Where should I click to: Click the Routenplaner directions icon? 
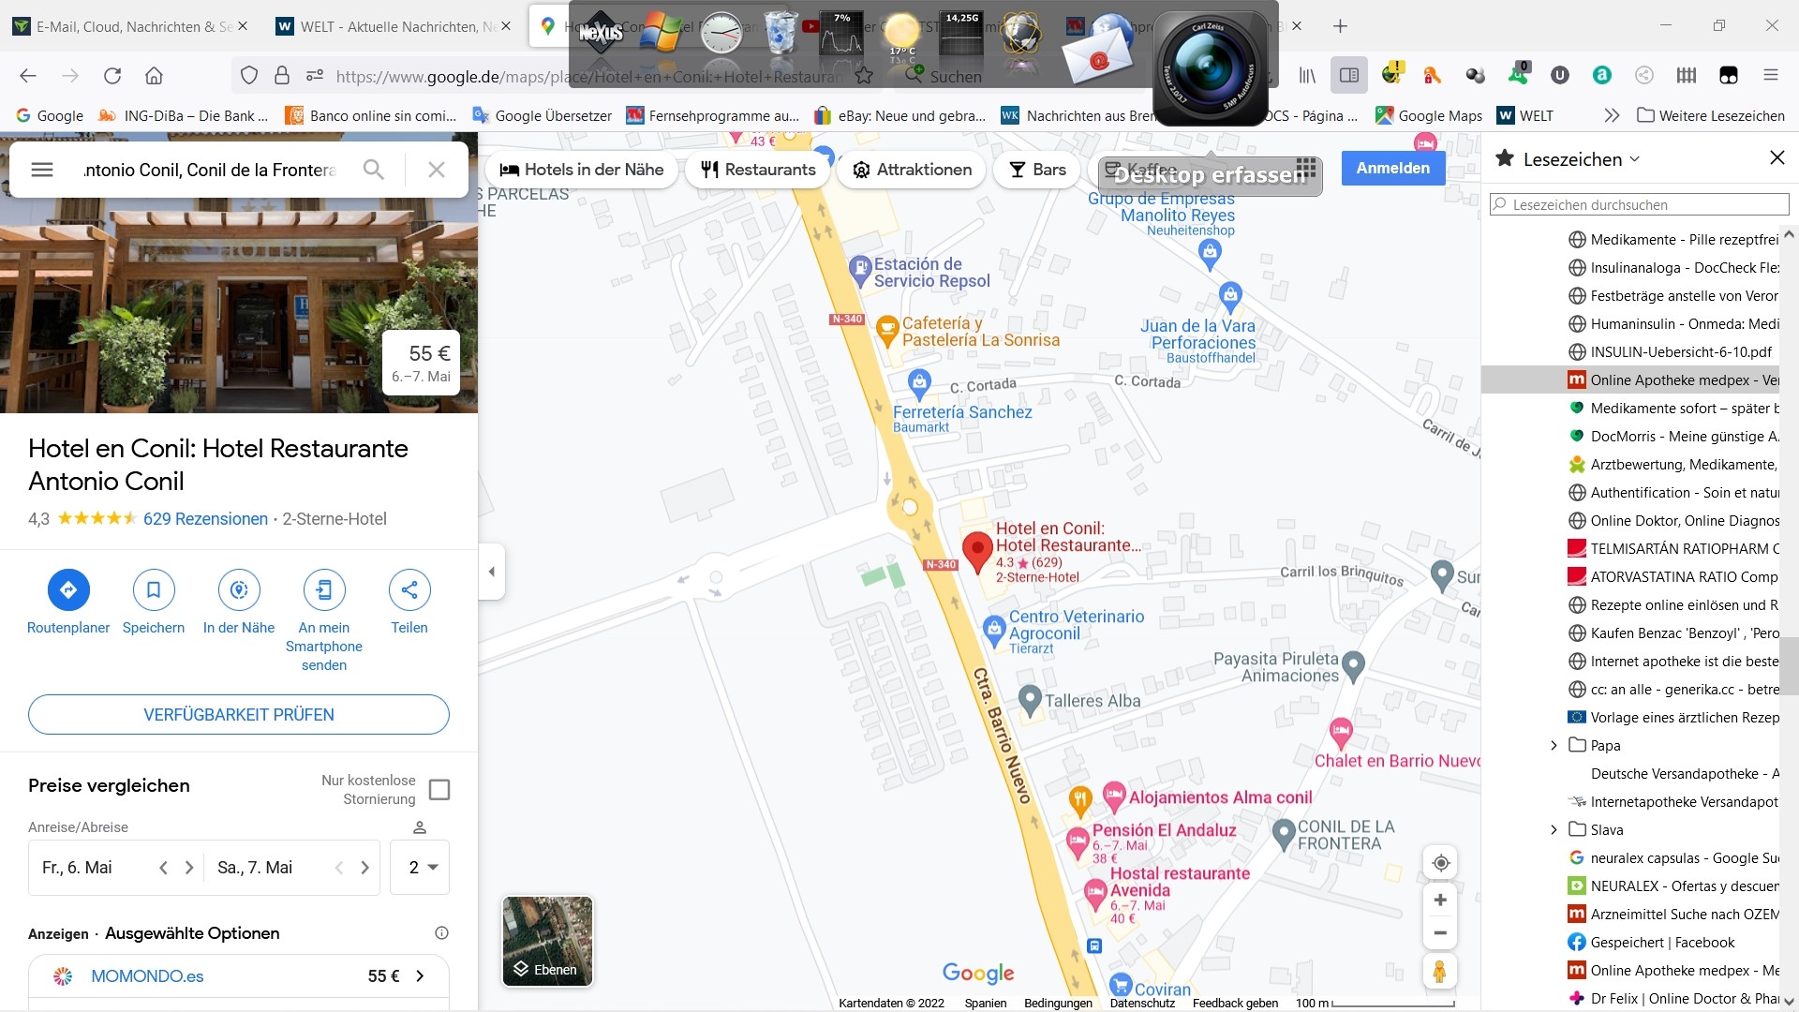click(x=68, y=589)
